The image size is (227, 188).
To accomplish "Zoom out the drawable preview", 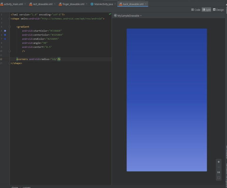I will point(218,167).
